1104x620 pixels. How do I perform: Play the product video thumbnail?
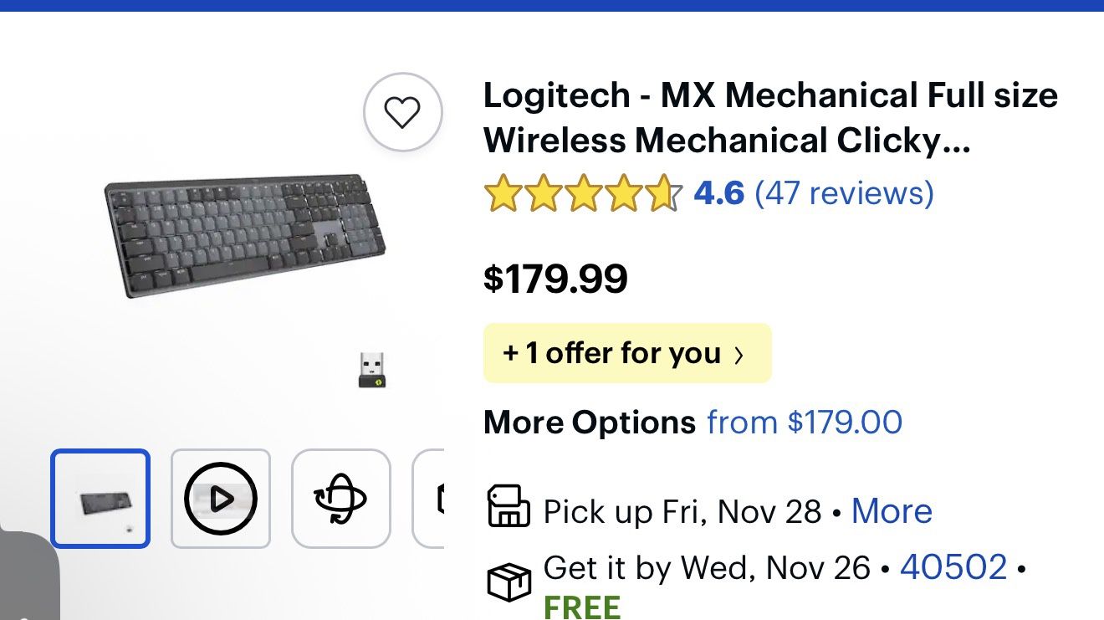pos(220,497)
